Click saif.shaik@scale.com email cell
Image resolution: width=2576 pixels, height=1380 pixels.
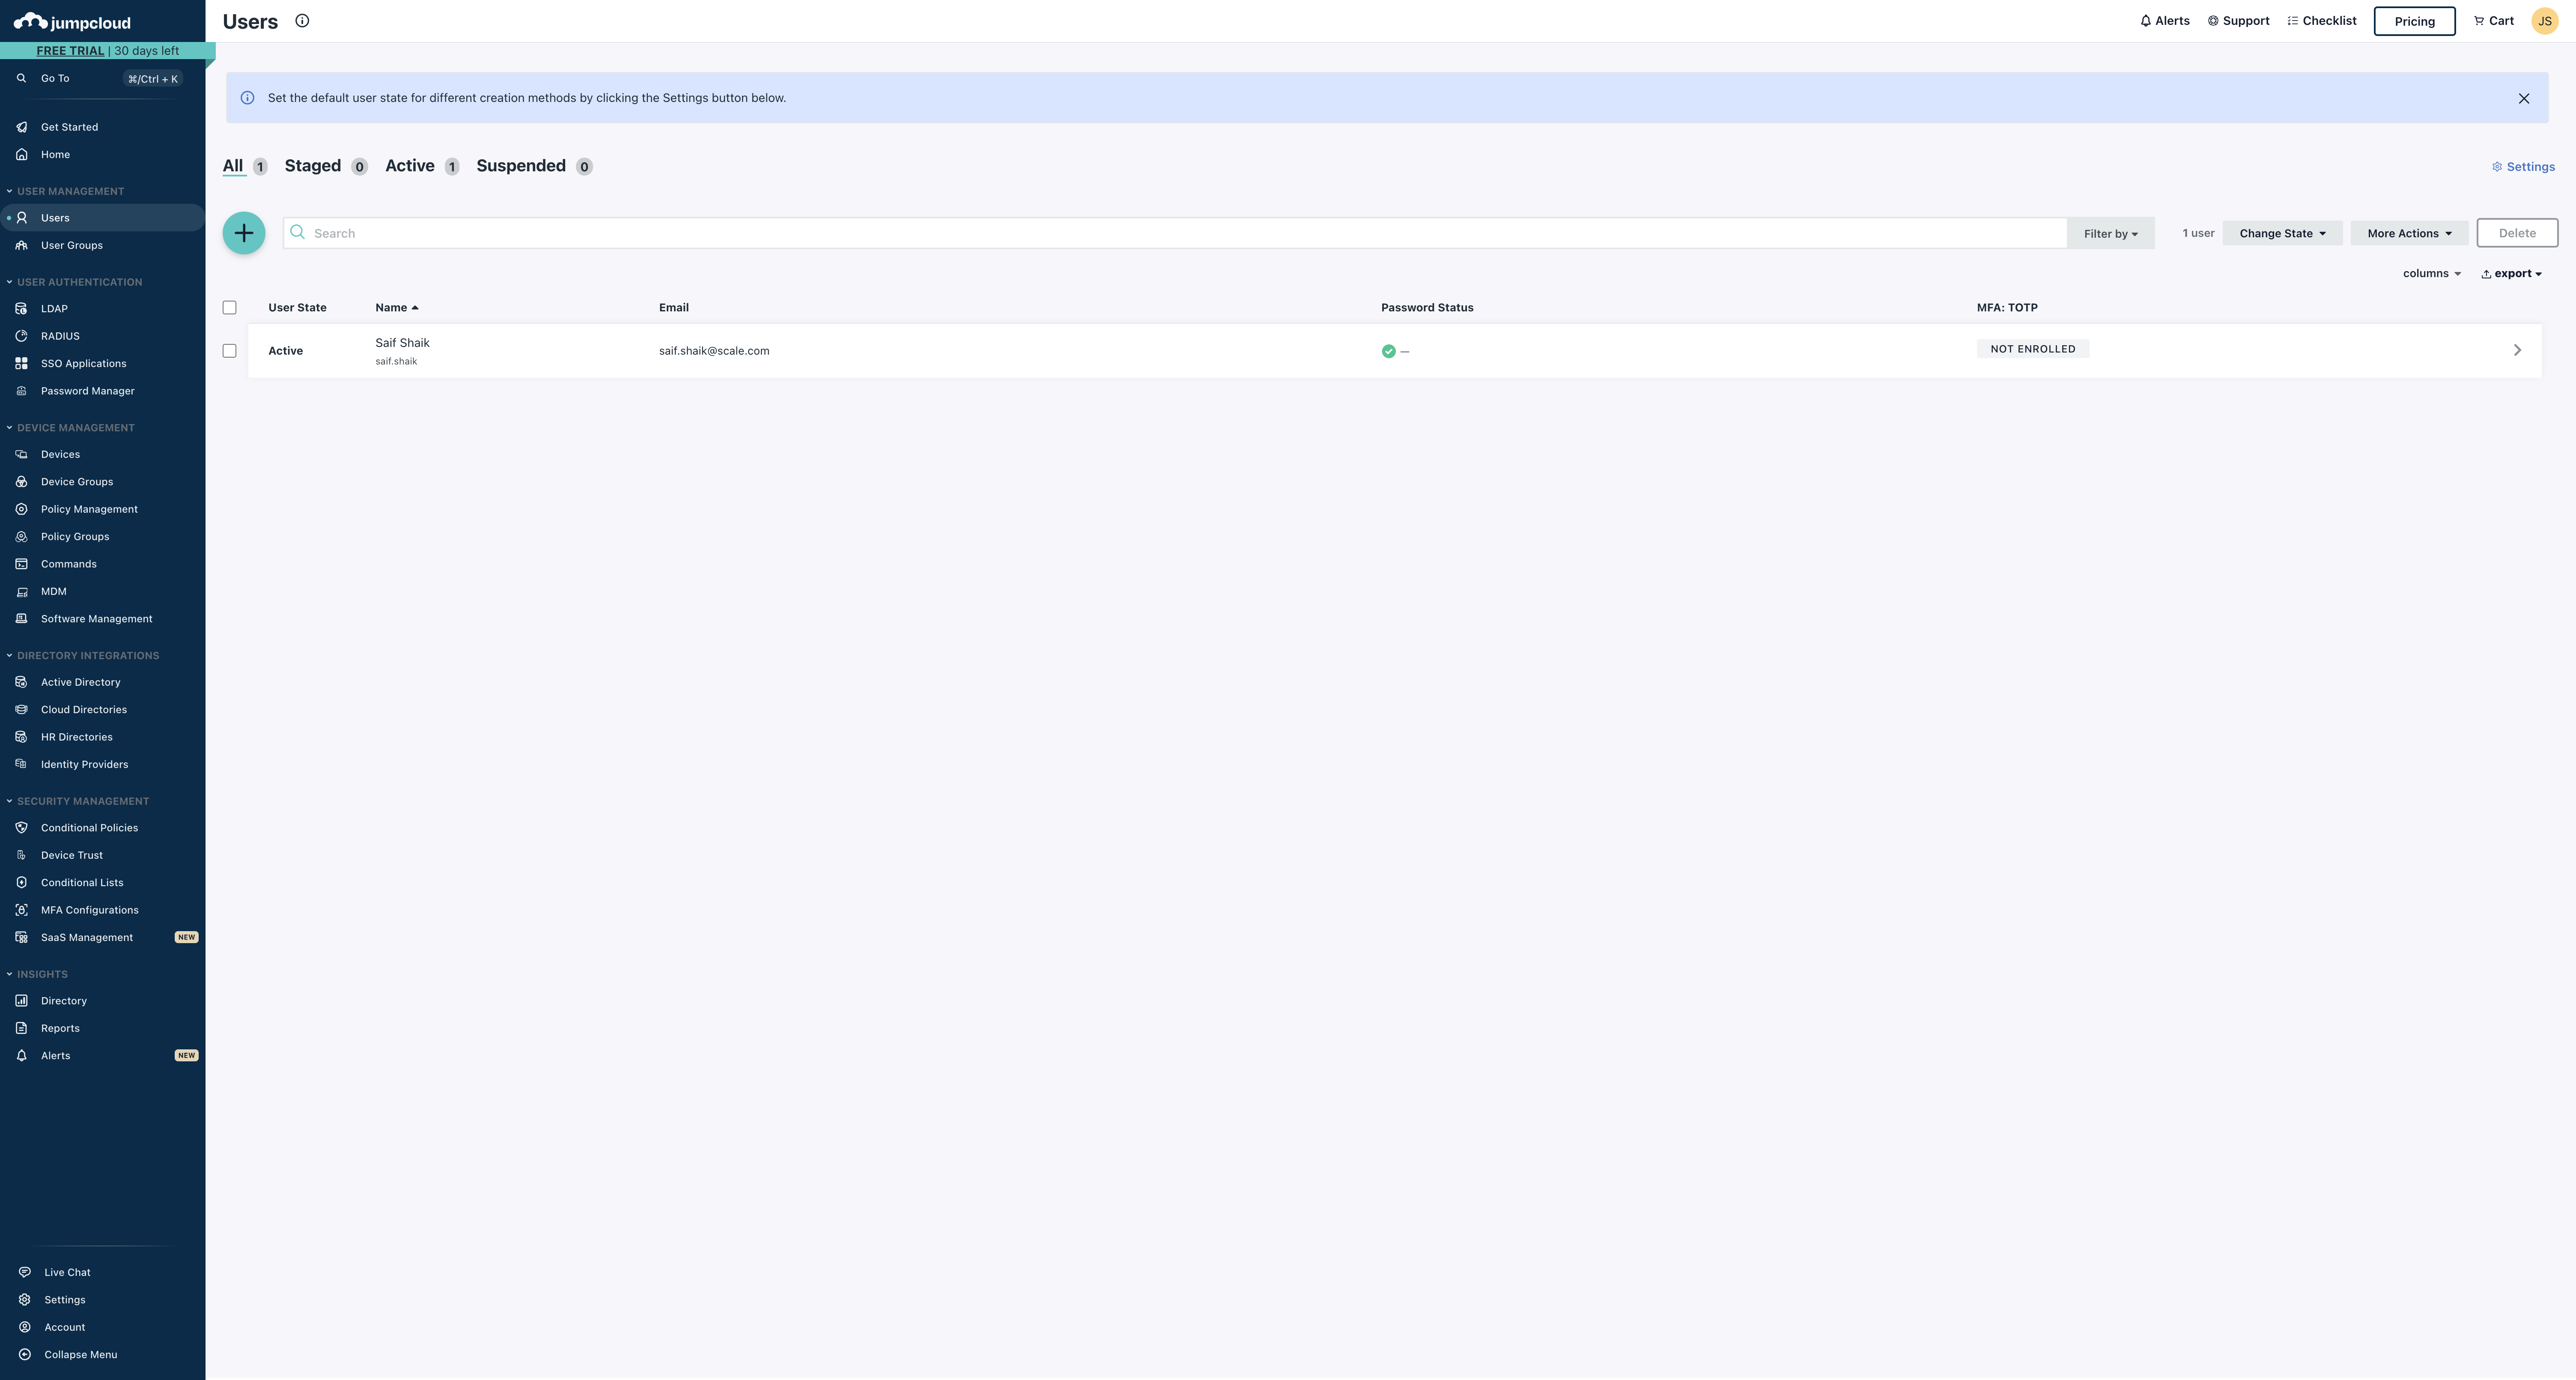[x=714, y=351]
